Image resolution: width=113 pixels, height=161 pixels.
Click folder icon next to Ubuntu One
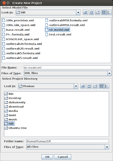pyautogui.click(x=6, y=128)
